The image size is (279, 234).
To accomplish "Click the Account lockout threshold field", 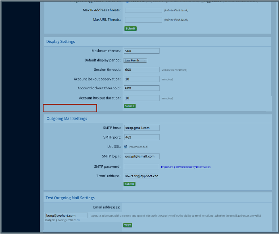I will [x=142, y=88].
